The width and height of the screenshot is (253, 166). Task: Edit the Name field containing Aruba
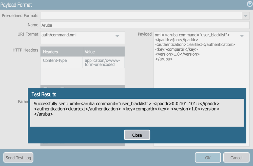[145, 25]
